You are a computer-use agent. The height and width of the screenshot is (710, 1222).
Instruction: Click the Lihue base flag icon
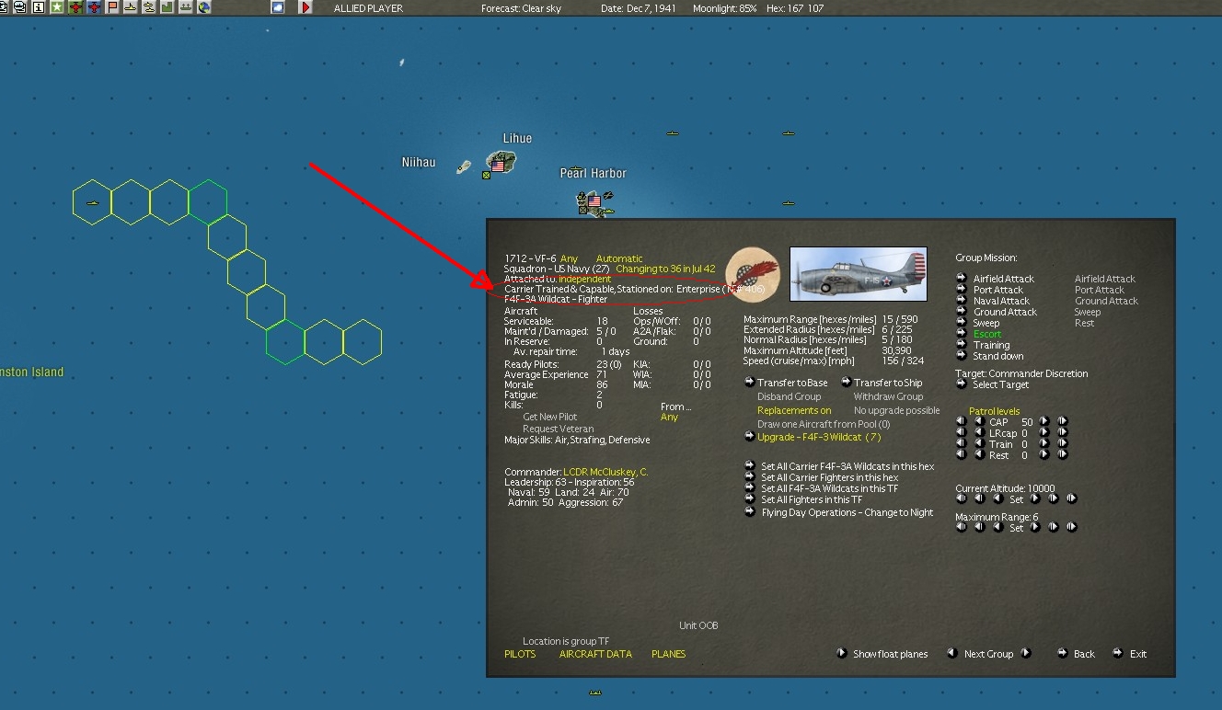[499, 166]
